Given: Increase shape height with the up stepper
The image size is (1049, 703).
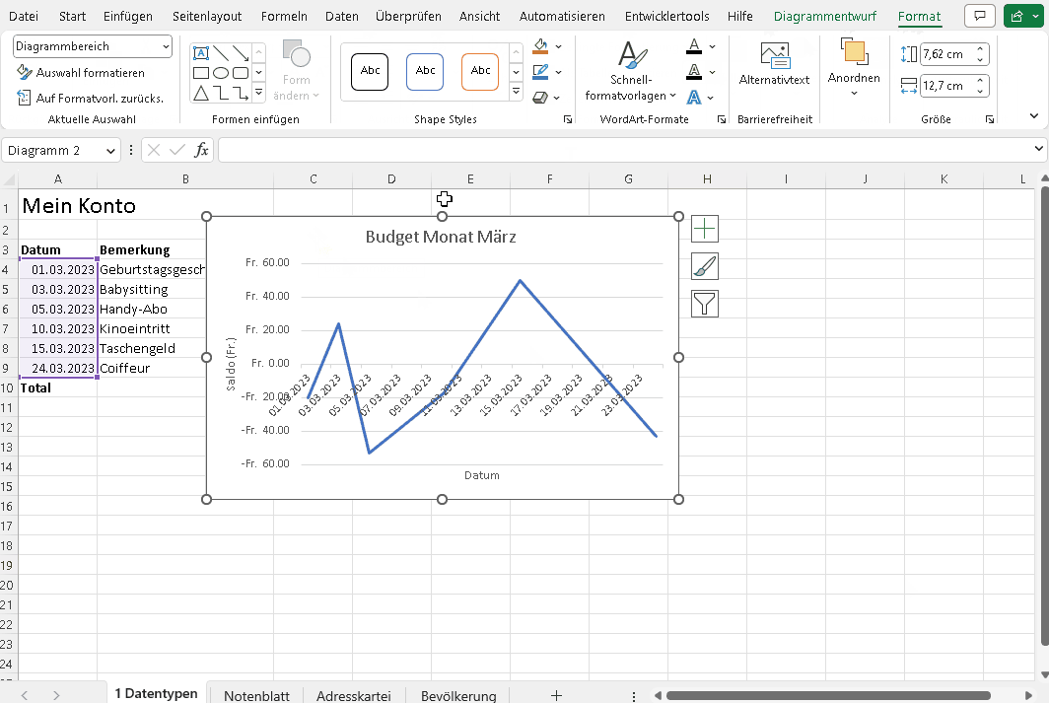Looking at the screenshot, I should 980,49.
